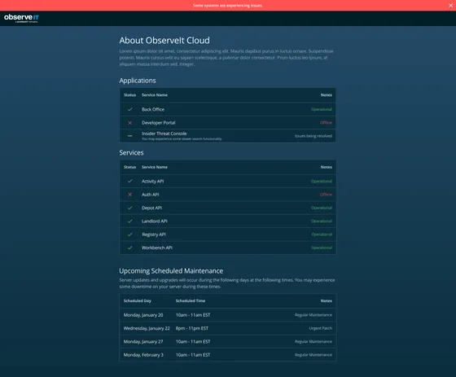Click the Applications section heading

tap(138, 81)
